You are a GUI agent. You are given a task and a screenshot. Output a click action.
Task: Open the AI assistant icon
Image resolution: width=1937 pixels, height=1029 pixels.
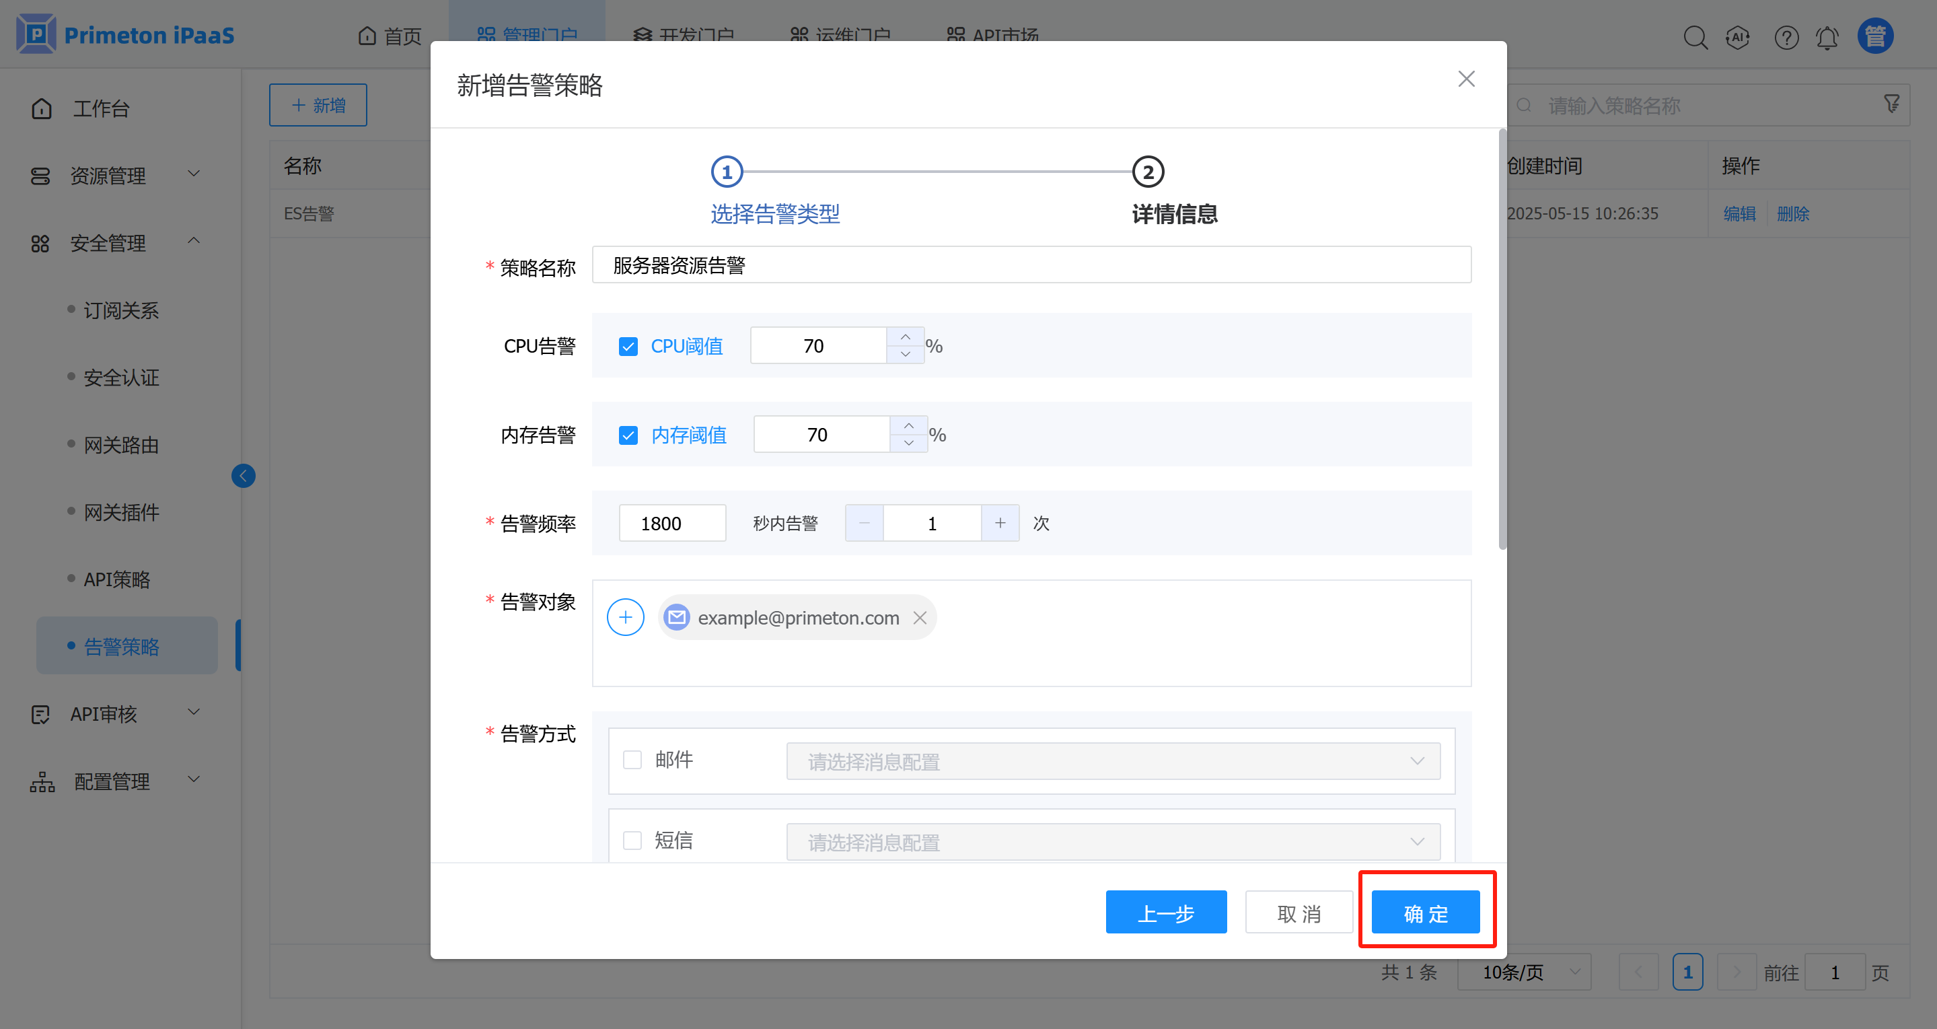(1738, 36)
